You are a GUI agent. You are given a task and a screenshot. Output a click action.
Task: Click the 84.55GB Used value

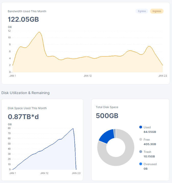click(150, 132)
